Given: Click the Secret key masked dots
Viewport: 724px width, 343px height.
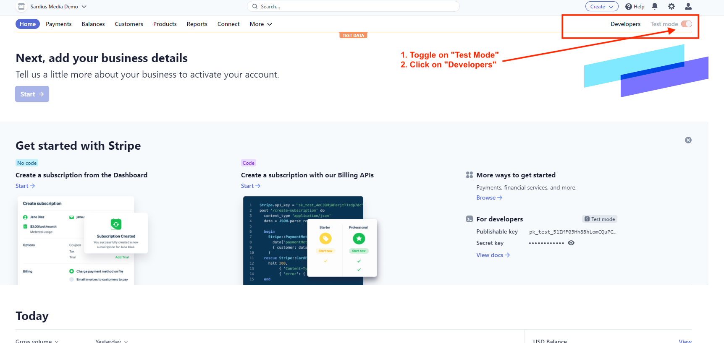Looking at the screenshot, I should [546, 243].
